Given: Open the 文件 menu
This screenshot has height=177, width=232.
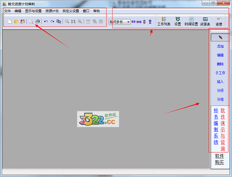Looking at the screenshot, I should pyautogui.click(x=8, y=11).
